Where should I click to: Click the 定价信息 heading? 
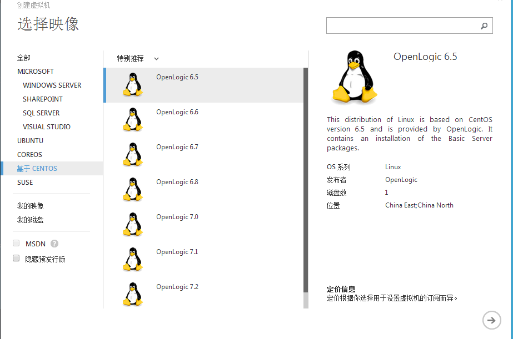(341, 289)
